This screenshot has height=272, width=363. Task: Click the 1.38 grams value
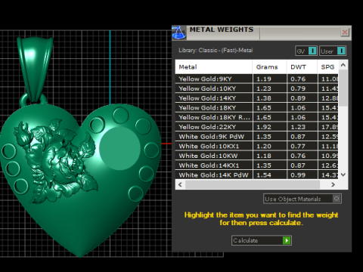(x=264, y=98)
